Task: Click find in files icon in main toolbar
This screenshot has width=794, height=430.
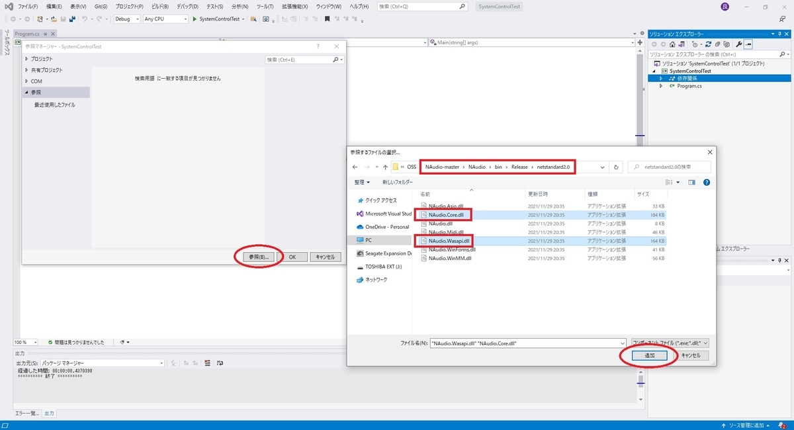Action: (x=253, y=19)
